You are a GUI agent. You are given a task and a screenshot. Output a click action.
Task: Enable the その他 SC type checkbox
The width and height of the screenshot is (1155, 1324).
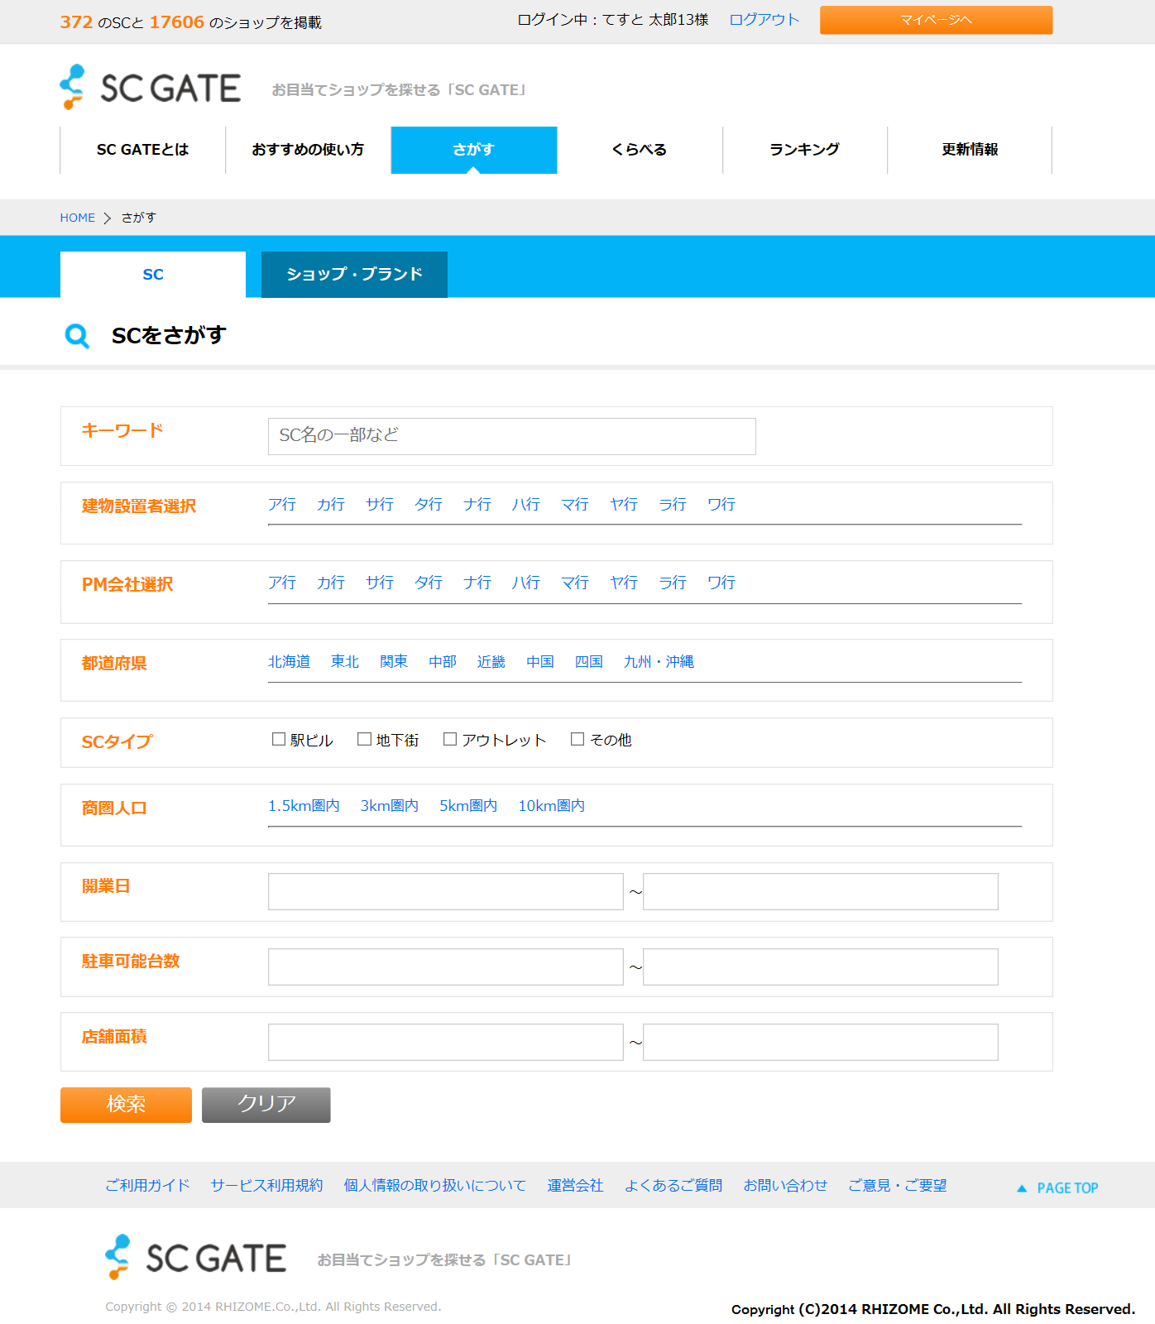pyautogui.click(x=577, y=739)
